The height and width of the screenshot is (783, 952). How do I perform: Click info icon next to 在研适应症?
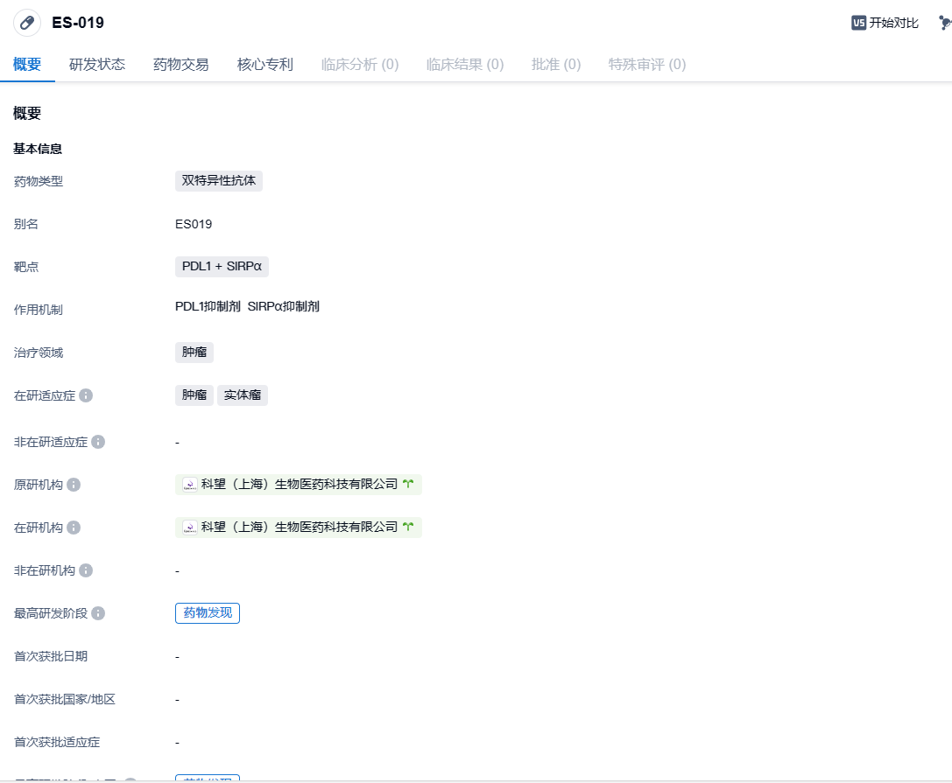pyautogui.click(x=86, y=395)
